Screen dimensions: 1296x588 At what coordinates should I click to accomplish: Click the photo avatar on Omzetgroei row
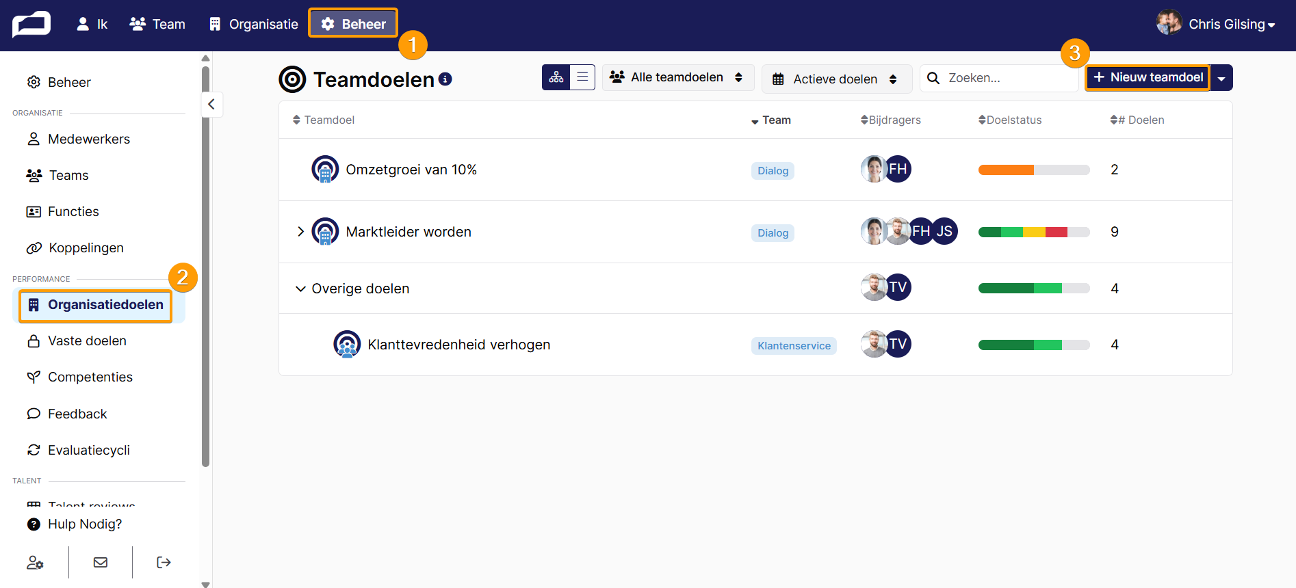tap(873, 169)
